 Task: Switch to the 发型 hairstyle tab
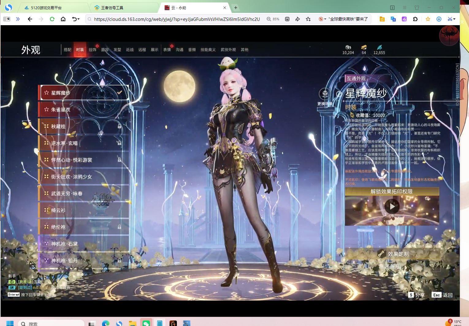(x=117, y=50)
